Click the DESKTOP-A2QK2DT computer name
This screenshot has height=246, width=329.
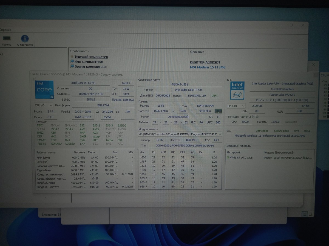point(205,62)
